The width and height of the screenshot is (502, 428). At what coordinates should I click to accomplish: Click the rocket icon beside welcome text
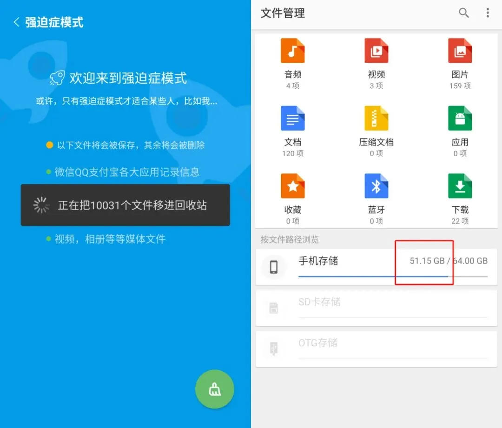(x=57, y=78)
